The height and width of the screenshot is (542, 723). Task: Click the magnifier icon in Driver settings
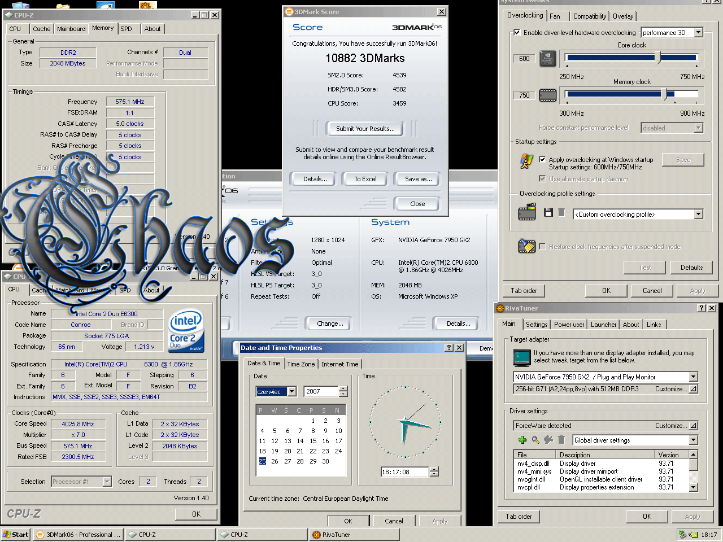click(x=535, y=440)
